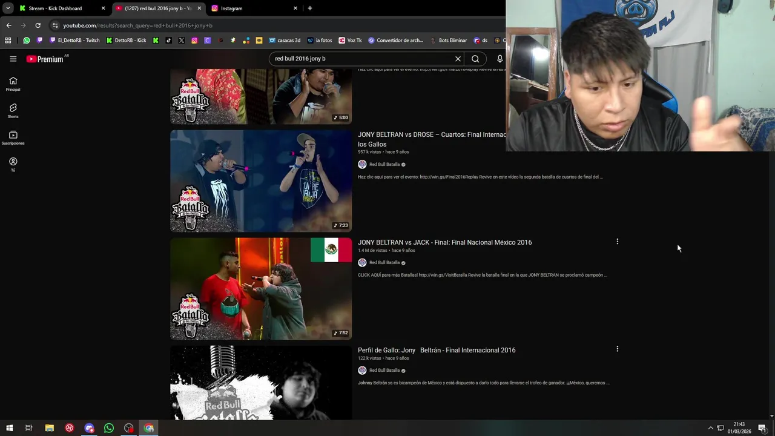
Task: Open Bots Eliminar bookmark
Action: click(x=448, y=41)
